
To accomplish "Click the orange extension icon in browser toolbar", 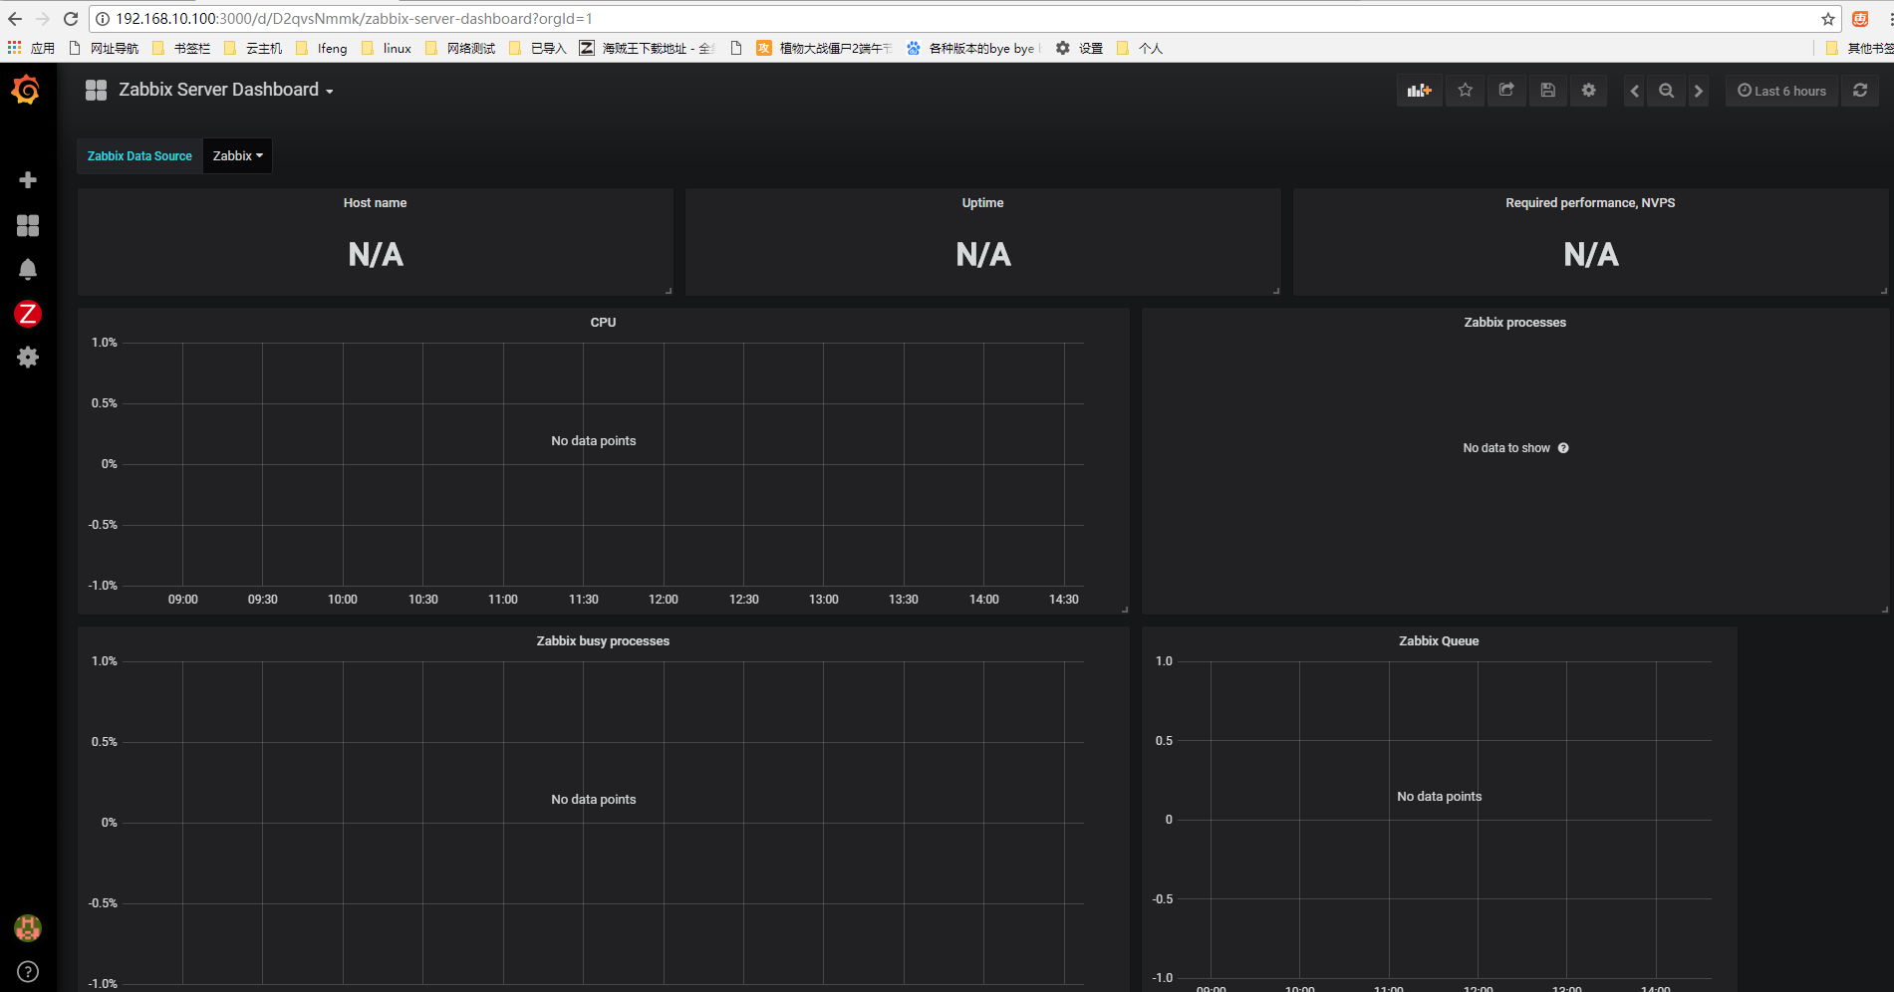I will coord(1860,19).
